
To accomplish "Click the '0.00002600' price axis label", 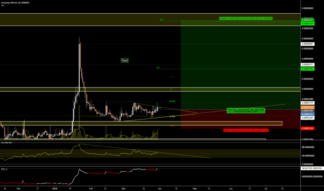I will point(307,59).
